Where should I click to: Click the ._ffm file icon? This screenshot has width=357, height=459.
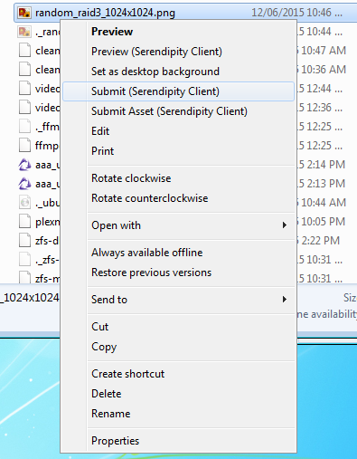click(x=24, y=127)
